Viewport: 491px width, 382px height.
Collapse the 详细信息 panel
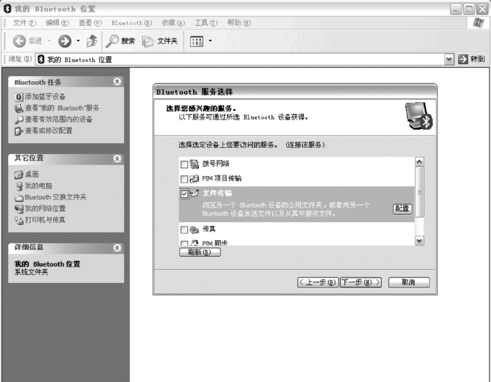117,248
